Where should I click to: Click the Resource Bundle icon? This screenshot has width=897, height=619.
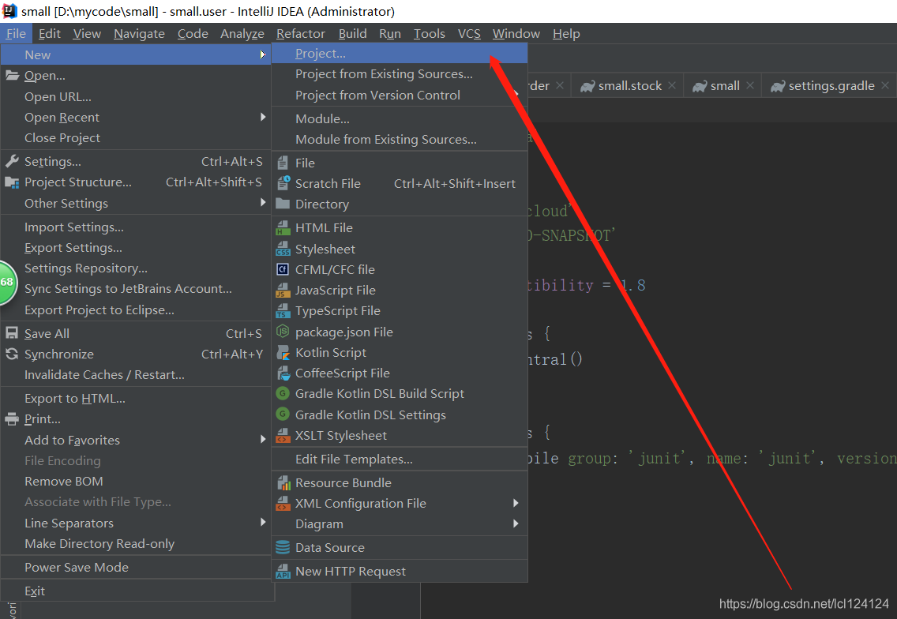[283, 483]
